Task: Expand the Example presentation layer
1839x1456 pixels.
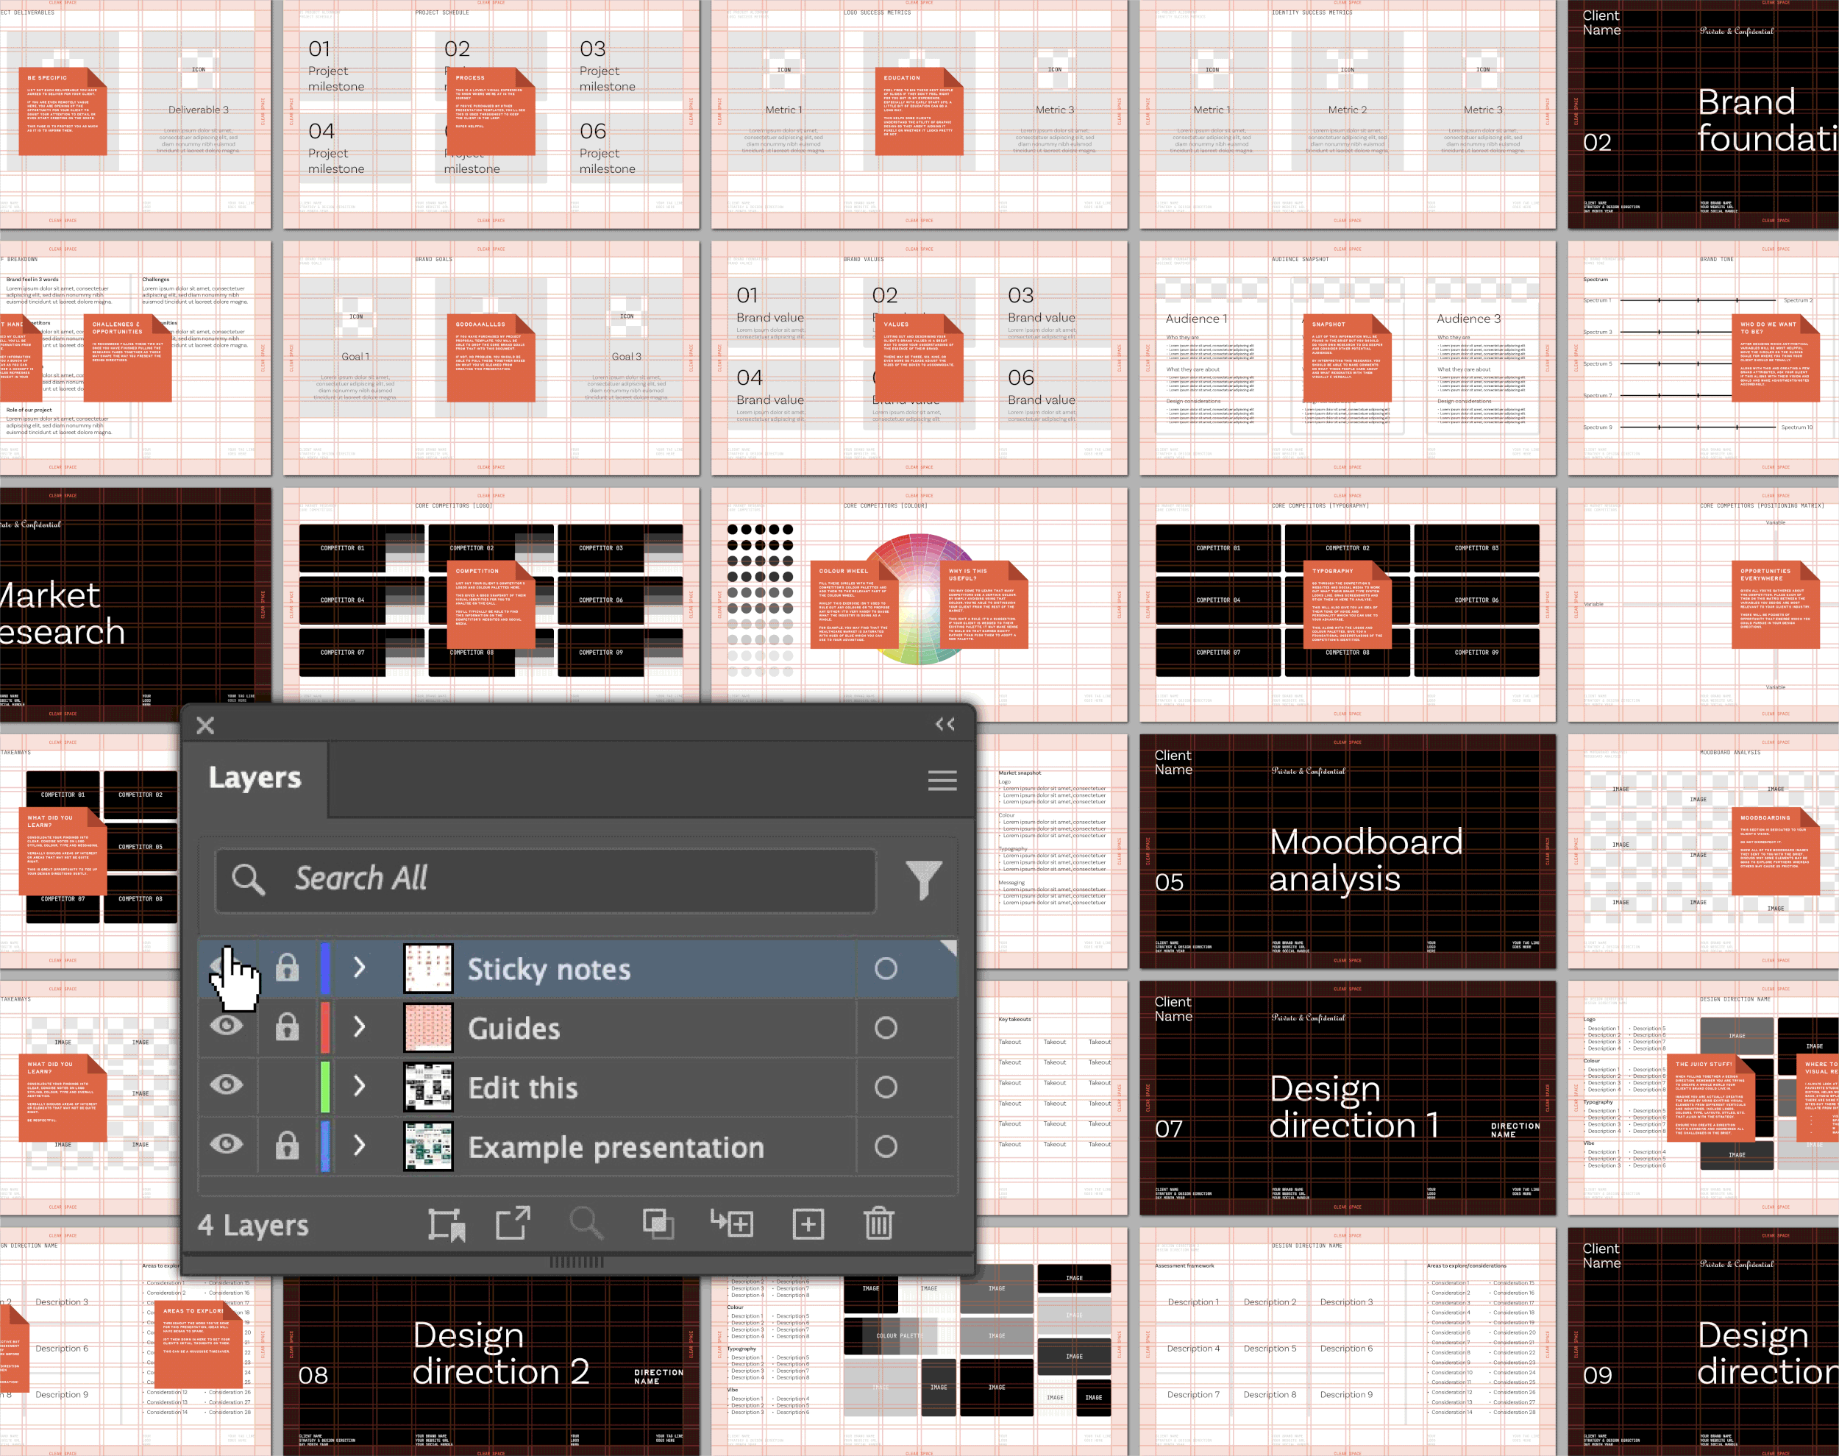Action: [360, 1146]
